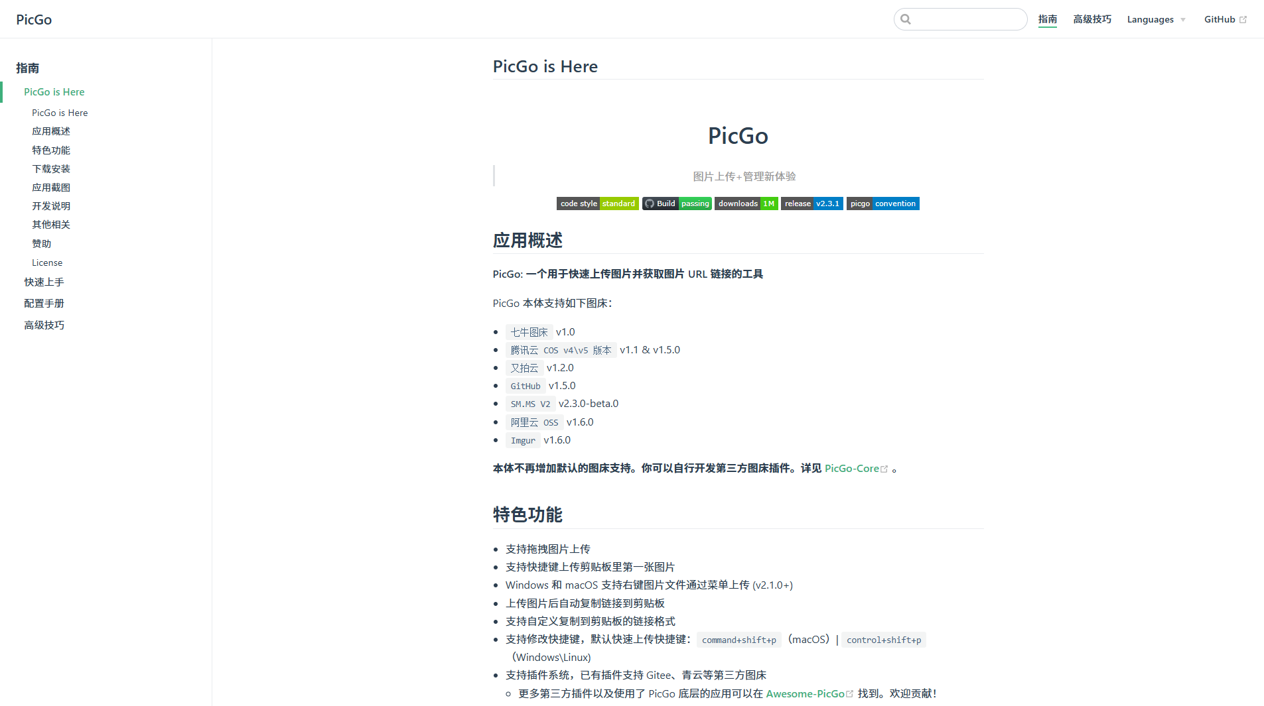Image resolution: width=1264 pixels, height=706 pixels.
Task: Click the Build passing badge
Action: click(x=676, y=204)
